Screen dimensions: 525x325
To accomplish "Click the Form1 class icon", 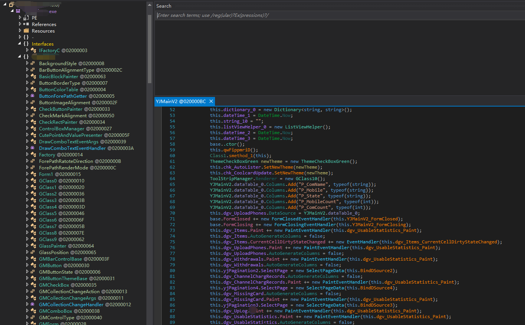I will (x=33, y=174).
